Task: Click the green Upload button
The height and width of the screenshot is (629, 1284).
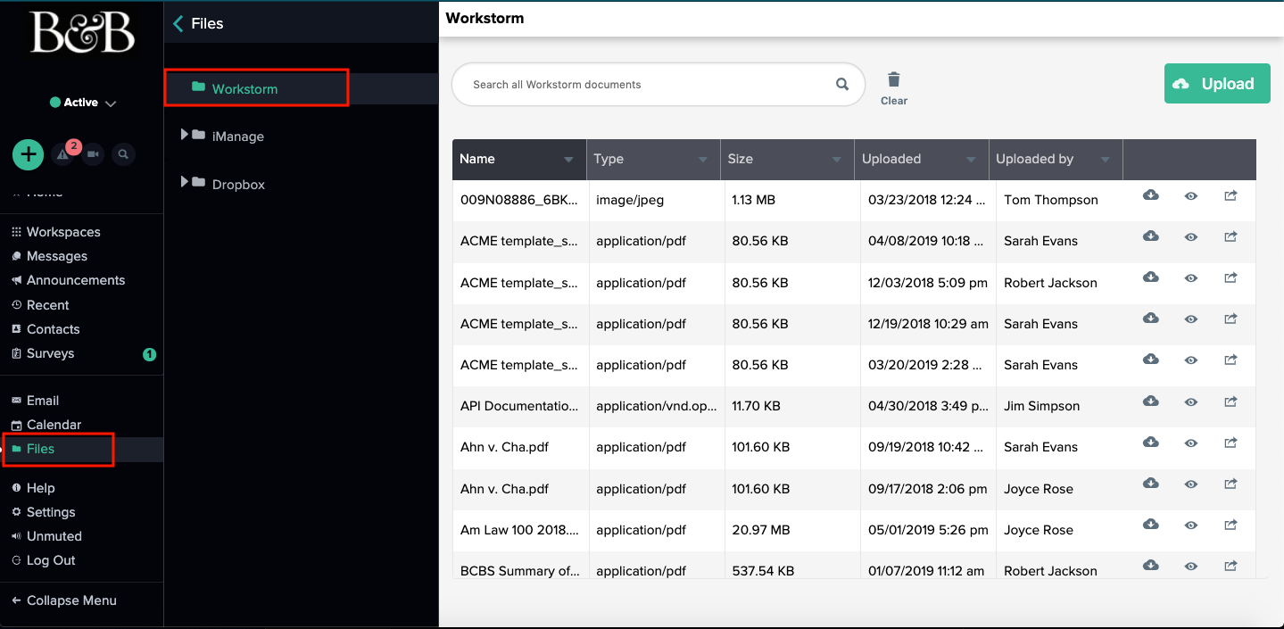Action: point(1217,84)
